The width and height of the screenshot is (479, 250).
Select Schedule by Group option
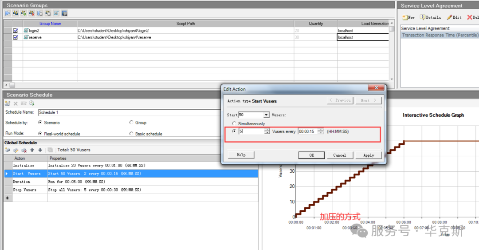(x=131, y=123)
